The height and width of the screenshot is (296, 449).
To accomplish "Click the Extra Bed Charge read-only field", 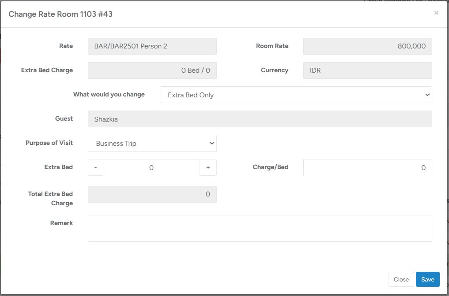I will [152, 70].
